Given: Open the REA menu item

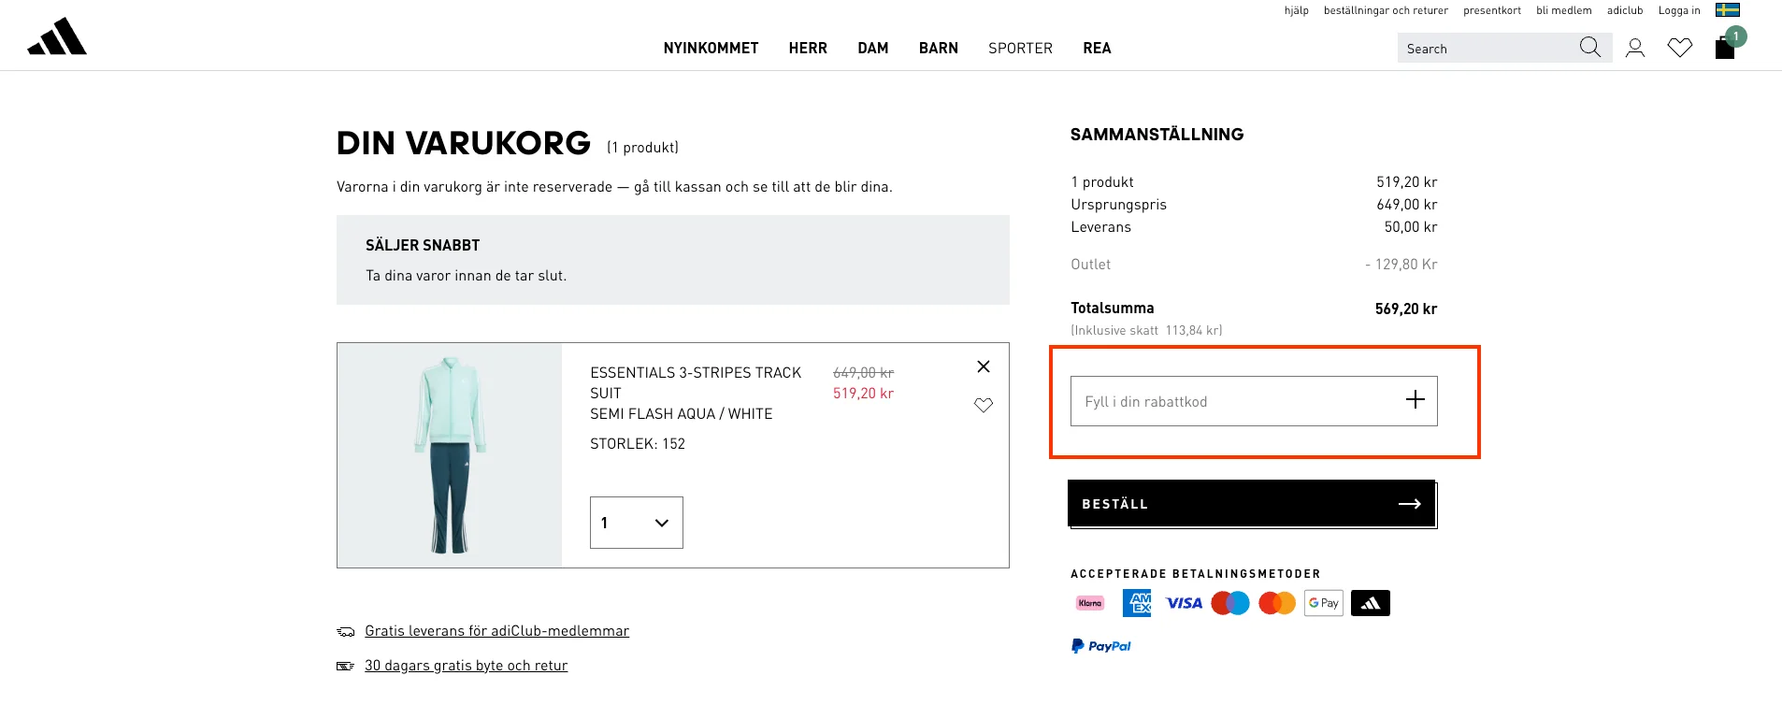Looking at the screenshot, I should [1097, 48].
